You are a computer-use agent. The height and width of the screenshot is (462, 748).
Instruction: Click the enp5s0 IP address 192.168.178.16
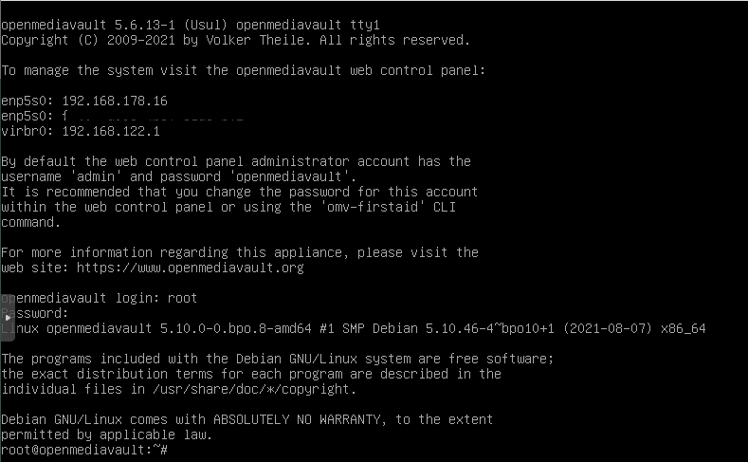[x=115, y=101]
